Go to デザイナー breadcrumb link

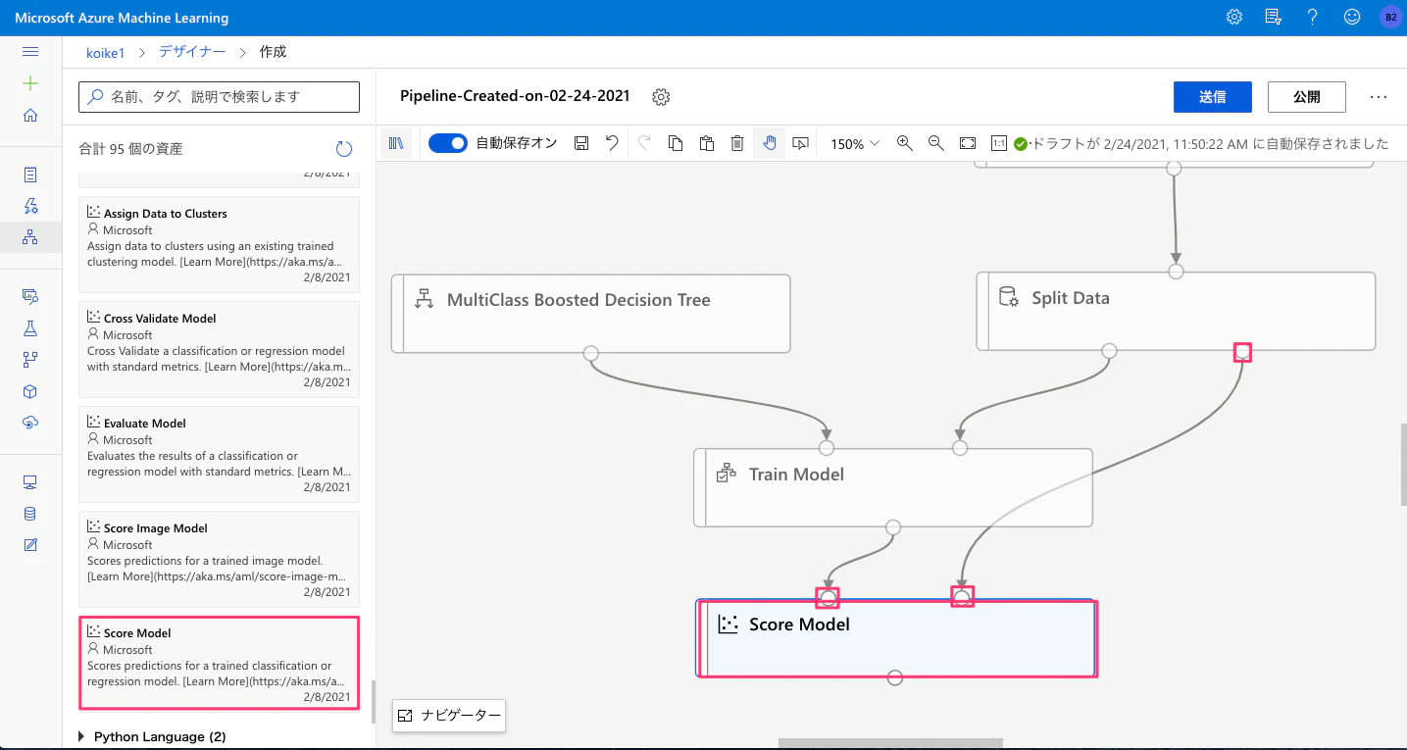(192, 52)
